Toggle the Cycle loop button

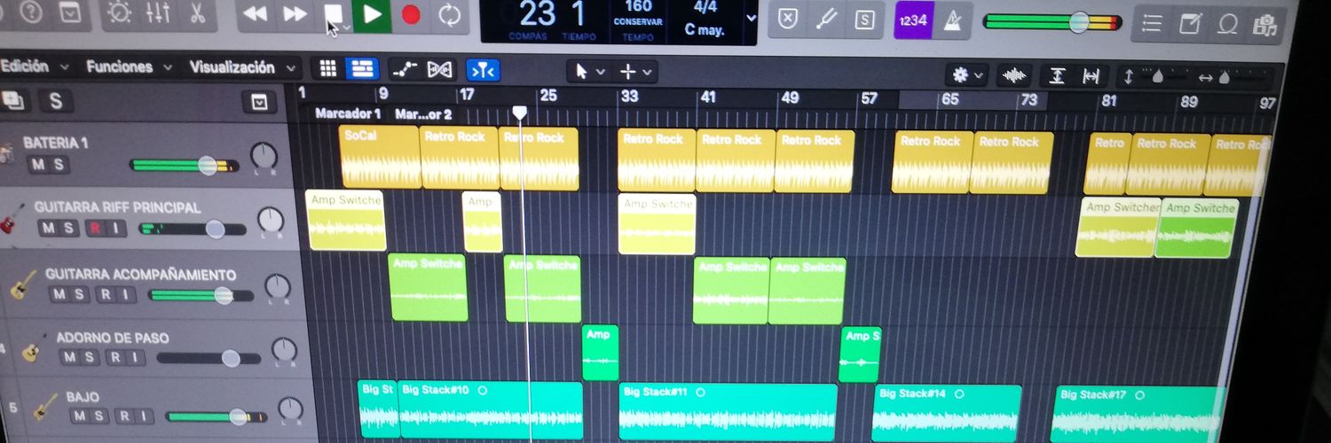tap(450, 15)
